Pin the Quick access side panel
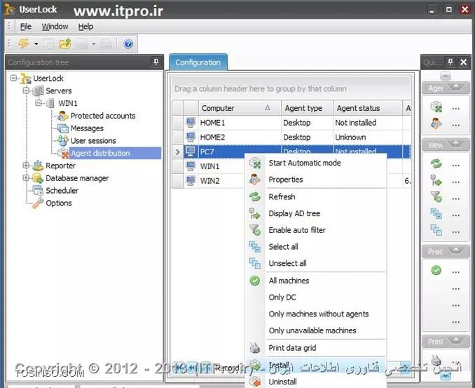The width and height of the screenshot is (475, 388). pos(450,62)
